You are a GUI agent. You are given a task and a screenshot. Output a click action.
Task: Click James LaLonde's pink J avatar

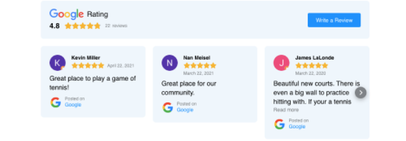[x=282, y=63]
